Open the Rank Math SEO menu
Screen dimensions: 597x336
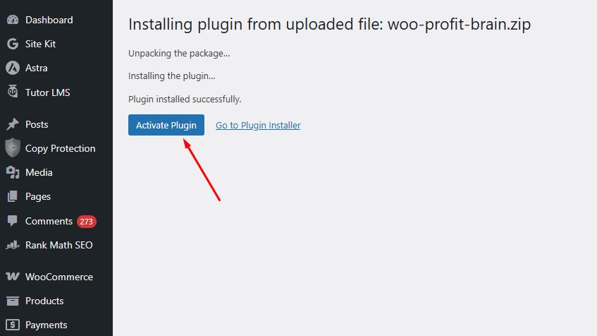pyautogui.click(x=59, y=245)
